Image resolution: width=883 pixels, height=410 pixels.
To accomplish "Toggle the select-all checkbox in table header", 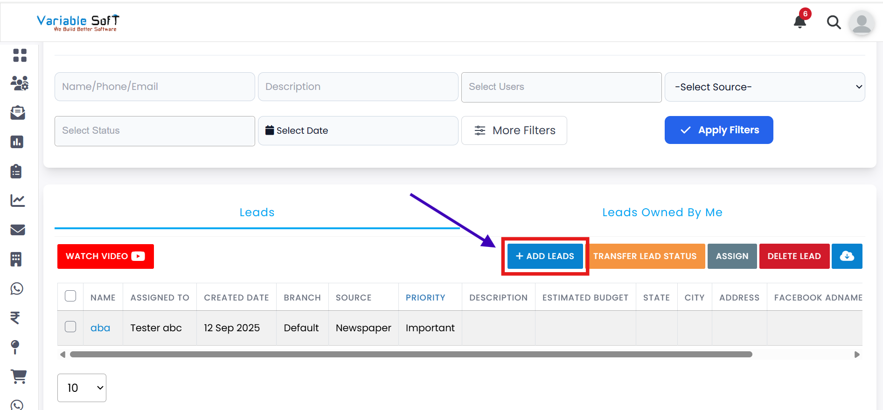I will point(70,296).
